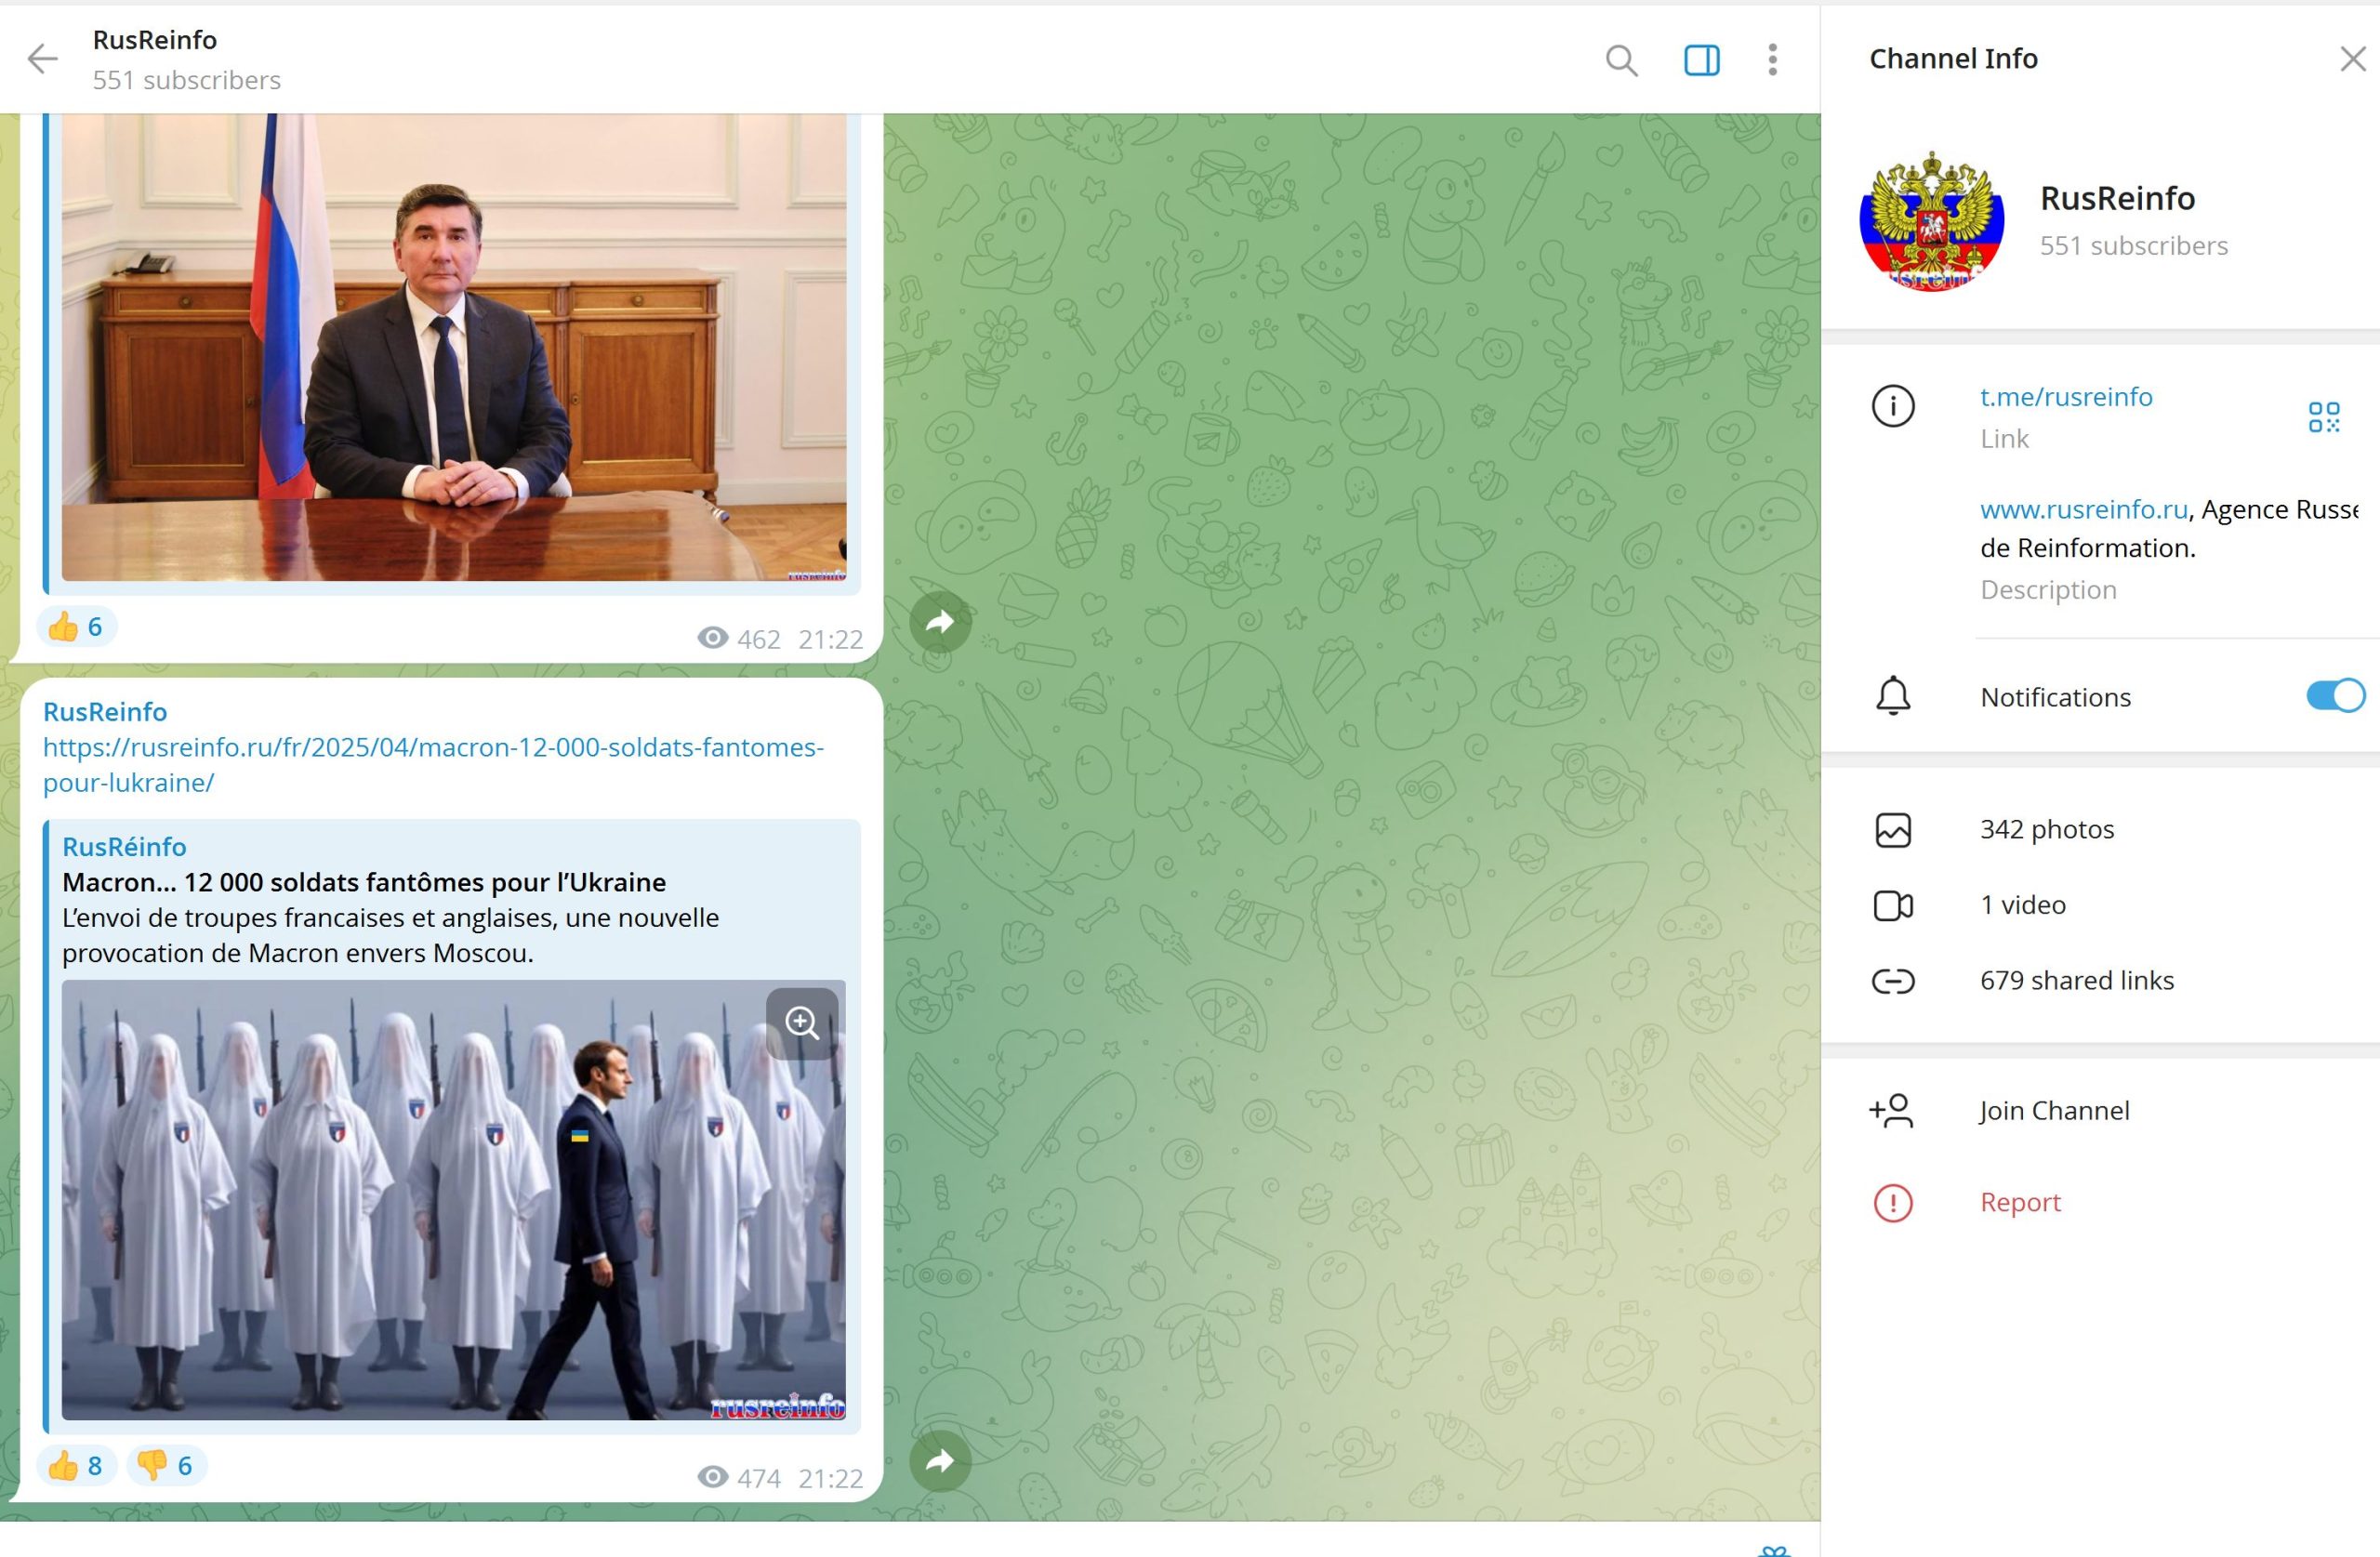The image size is (2380, 1557).
Task: Toggle the Notifications switch
Action: (x=2335, y=696)
